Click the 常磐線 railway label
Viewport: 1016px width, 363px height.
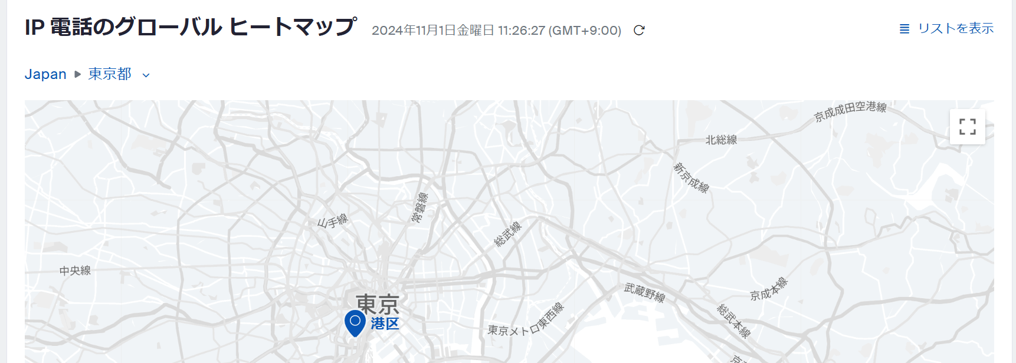click(x=419, y=207)
